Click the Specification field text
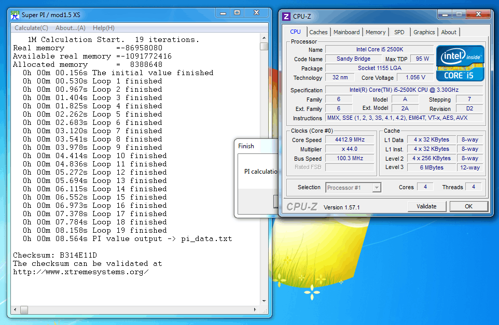Viewport: 499px width, 325px height. [x=404, y=90]
